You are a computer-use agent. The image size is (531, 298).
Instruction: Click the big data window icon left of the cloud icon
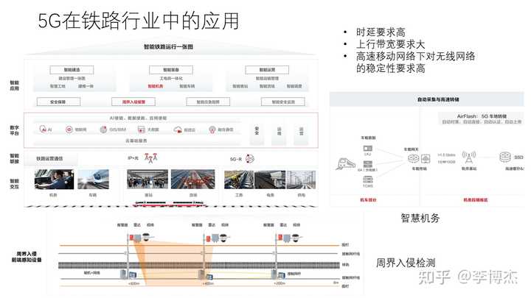tap(141, 130)
